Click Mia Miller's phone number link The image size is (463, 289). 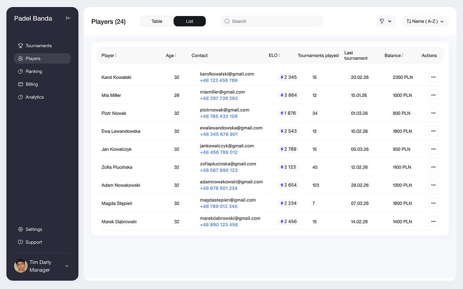click(218, 98)
